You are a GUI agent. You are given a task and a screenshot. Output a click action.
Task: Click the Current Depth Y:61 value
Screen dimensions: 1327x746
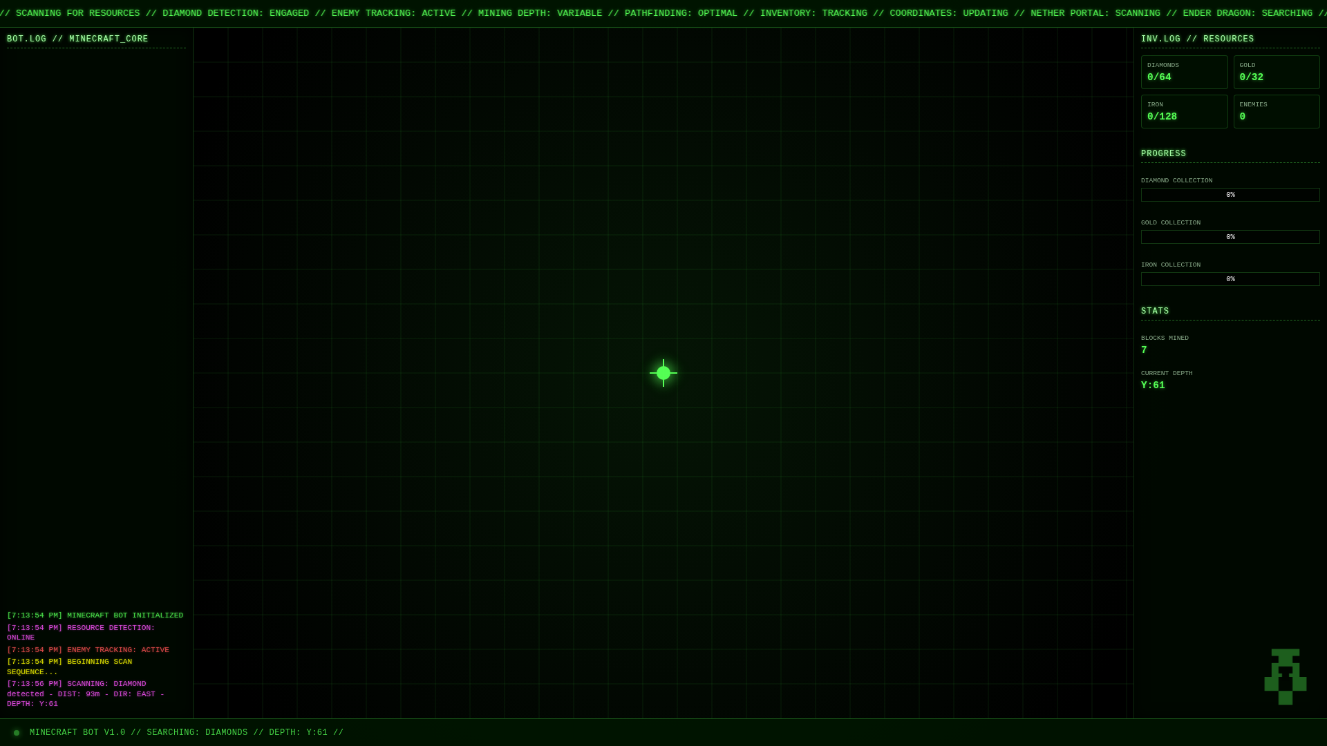tap(1153, 385)
